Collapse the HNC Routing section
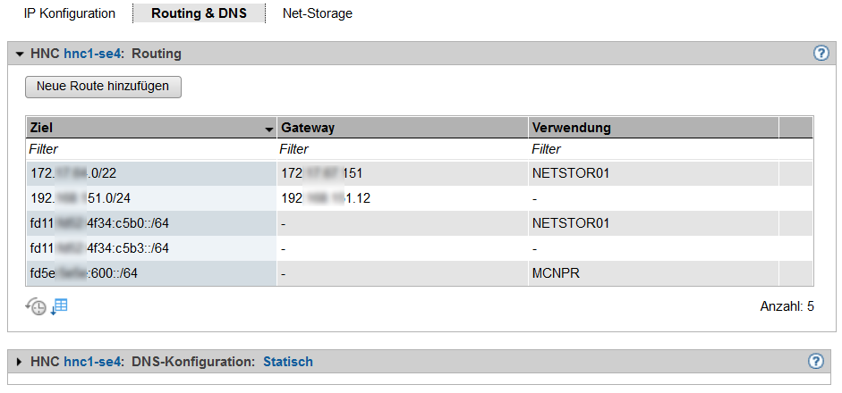842x393 pixels. tap(20, 54)
